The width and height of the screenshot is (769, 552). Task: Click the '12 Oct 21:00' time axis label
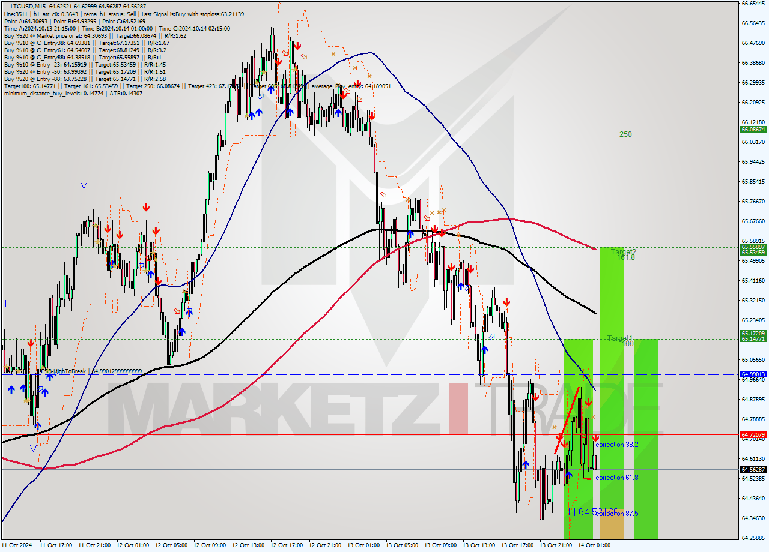[324, 545]
